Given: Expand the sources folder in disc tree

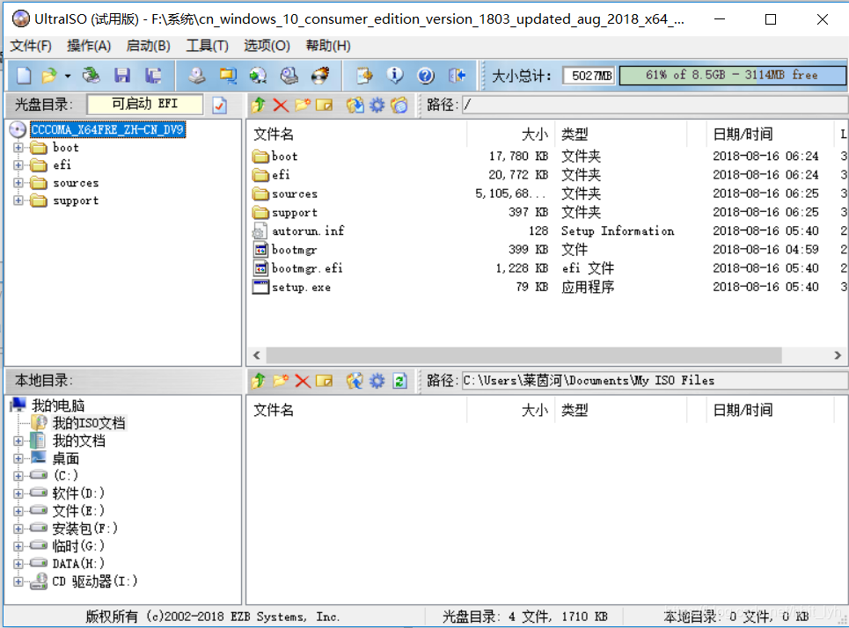Looking at the screenshot, I should [x=18, y=183].
